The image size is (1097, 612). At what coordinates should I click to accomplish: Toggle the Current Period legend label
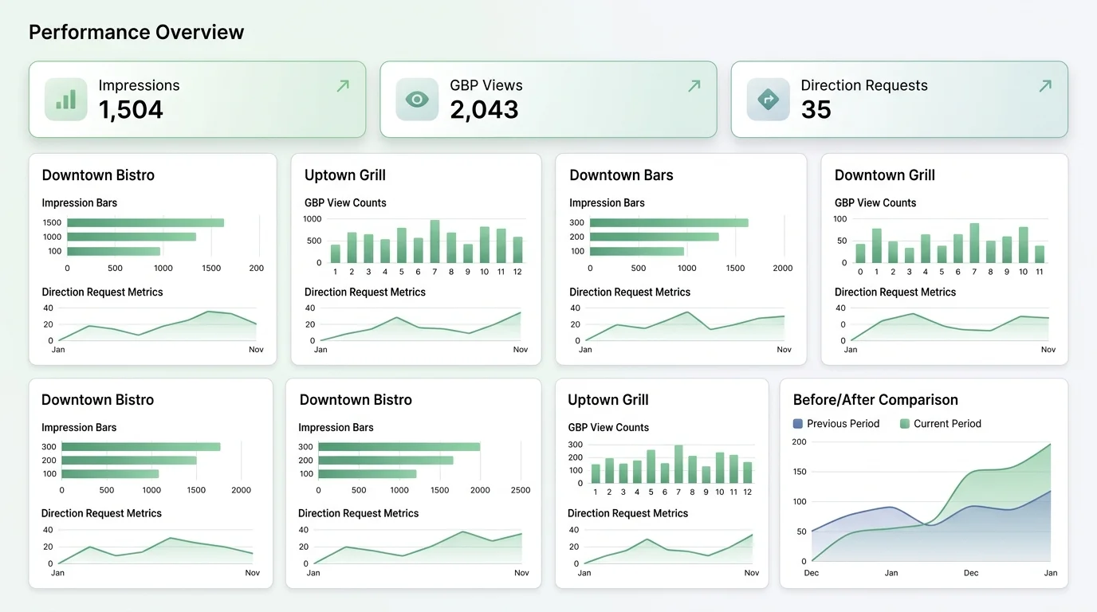pos(947,424)
